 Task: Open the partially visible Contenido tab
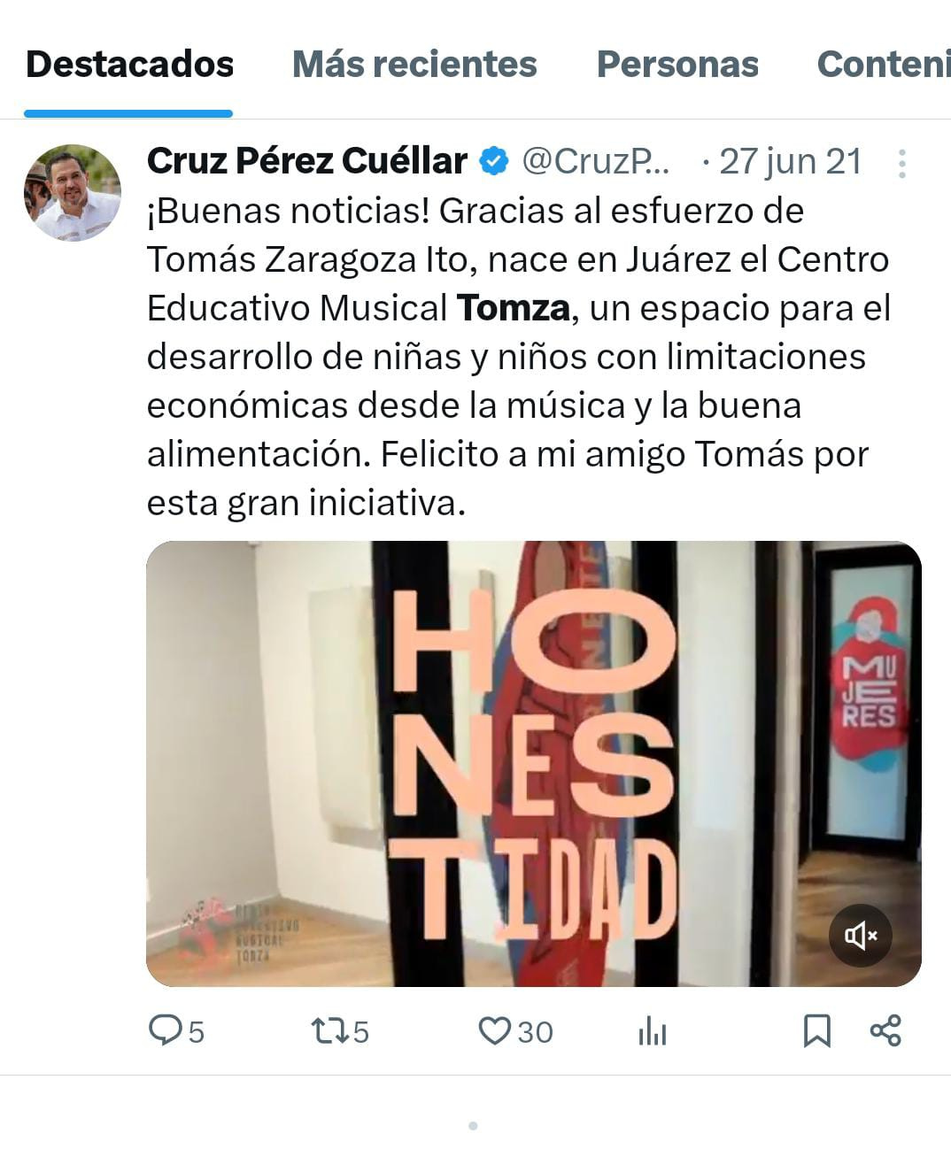(x=884, y=64)
